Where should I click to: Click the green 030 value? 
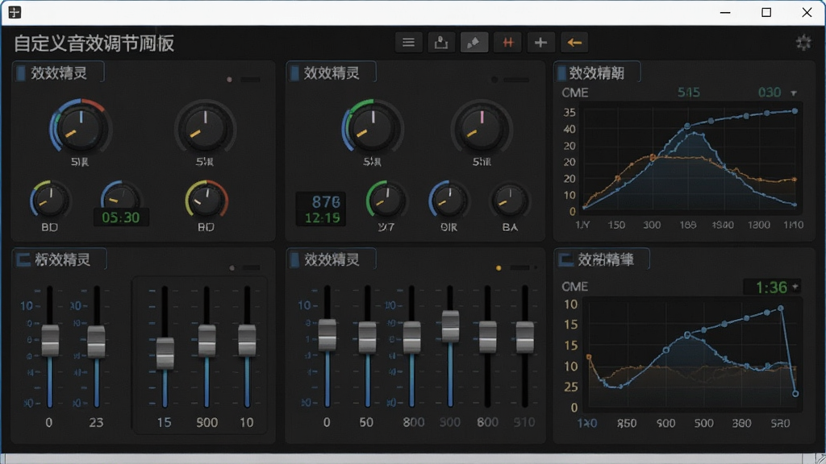point(769,93)
